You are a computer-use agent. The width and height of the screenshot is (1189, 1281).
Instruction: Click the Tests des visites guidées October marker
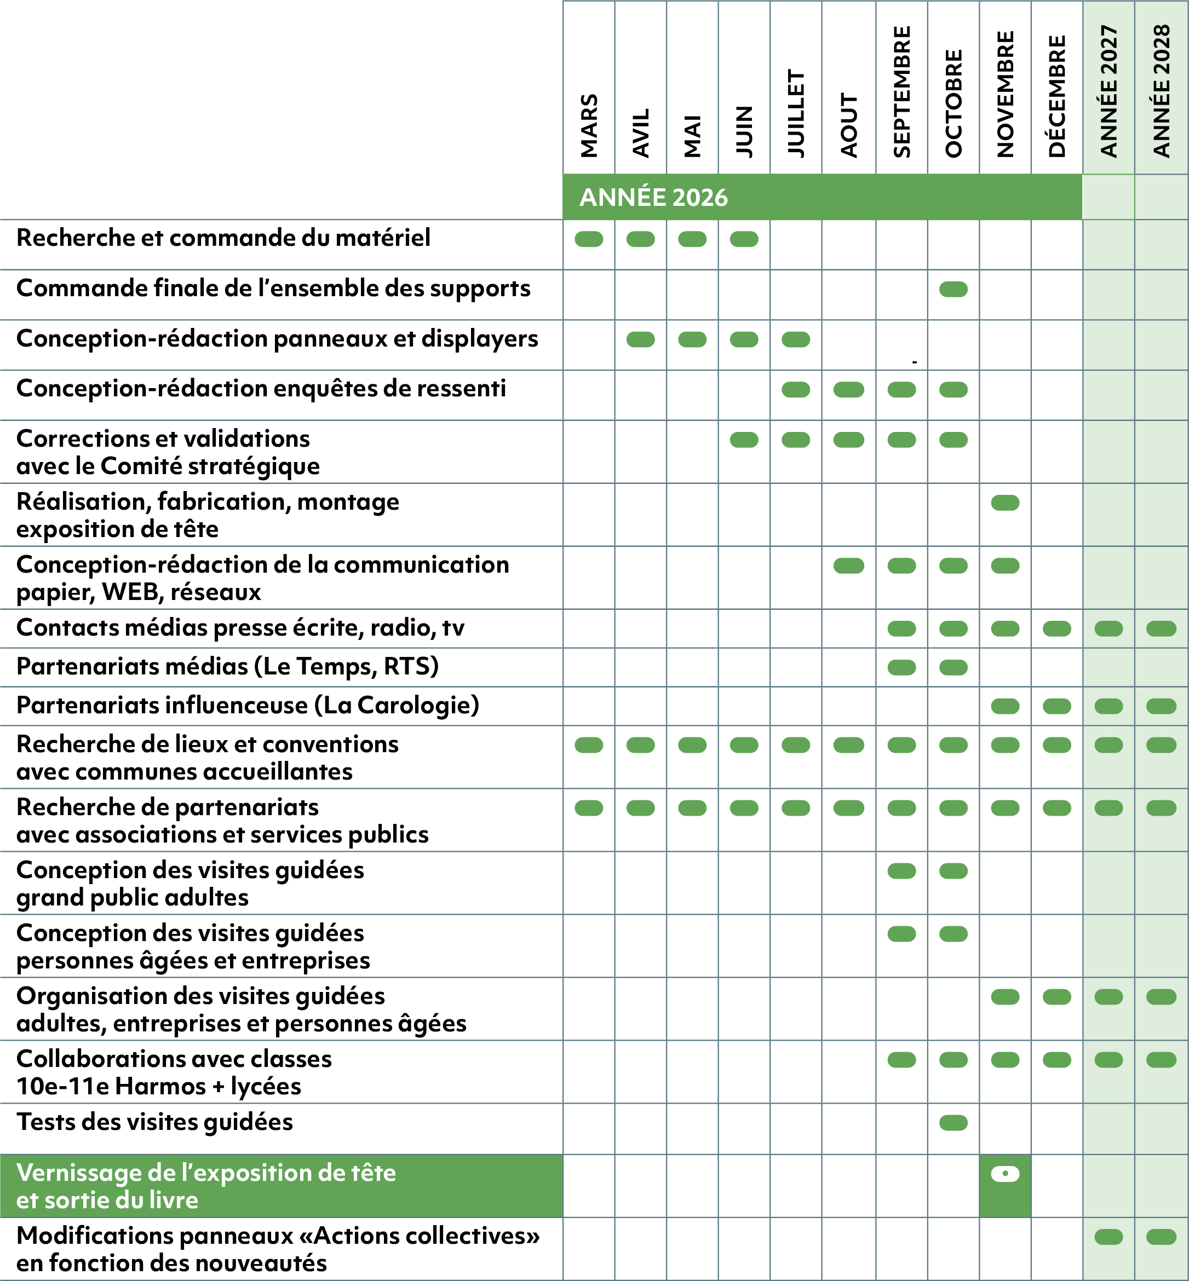(953, 1123)
